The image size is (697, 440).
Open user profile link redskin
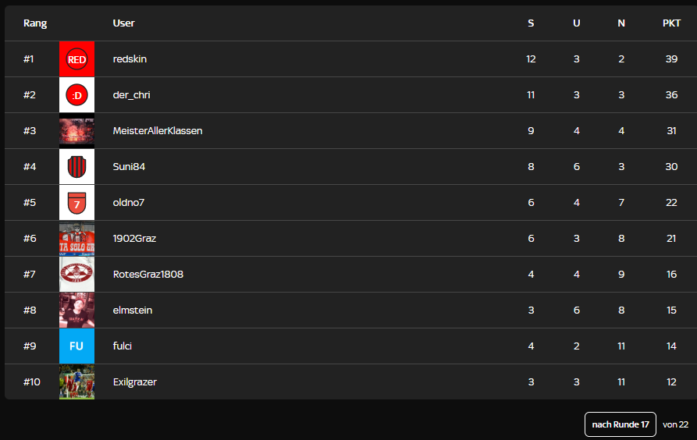pos(130,59)
